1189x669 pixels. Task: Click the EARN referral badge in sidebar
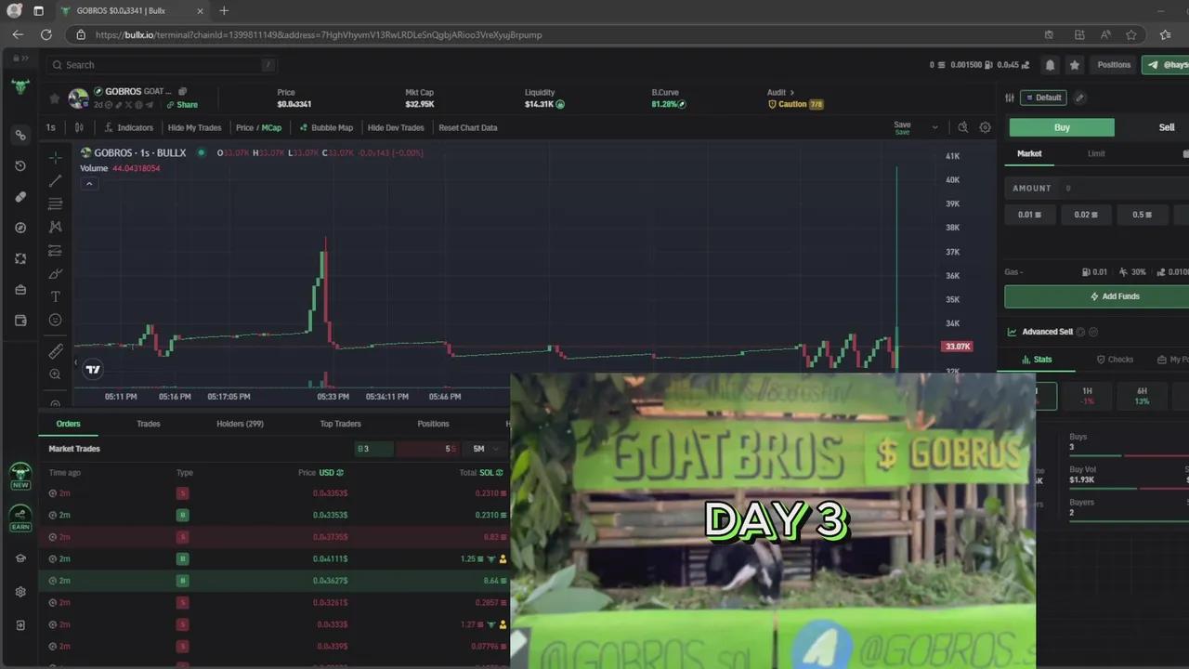[20, 518]
